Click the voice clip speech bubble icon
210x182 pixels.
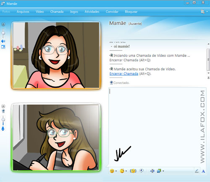pyautogui.click(x=142, y=171)
